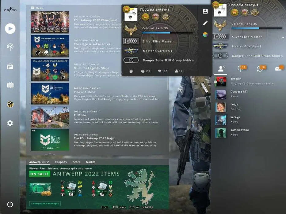Click the Colonel Rank 35 XP bar in the friends sidebar
This screenshot has width=286, height=214.
click(257, 28)
